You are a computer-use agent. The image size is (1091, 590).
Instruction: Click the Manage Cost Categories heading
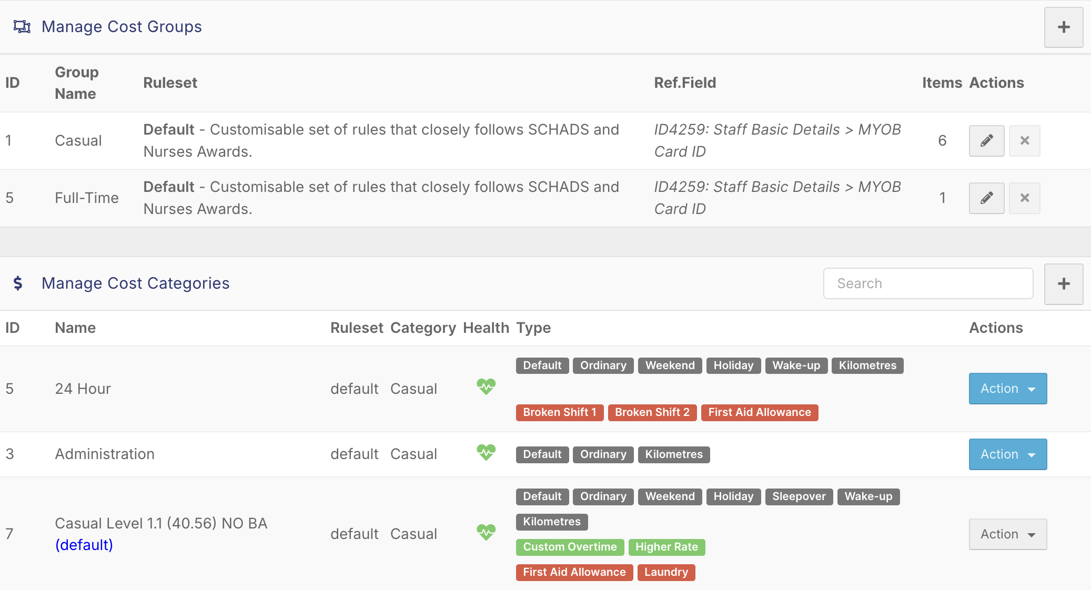[136, 283]
